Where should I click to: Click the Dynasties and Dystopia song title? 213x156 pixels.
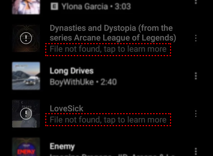pyautogui.click(x=113, y=33)
